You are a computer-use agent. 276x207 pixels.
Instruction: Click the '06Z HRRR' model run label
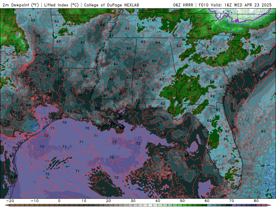point(183,5)
